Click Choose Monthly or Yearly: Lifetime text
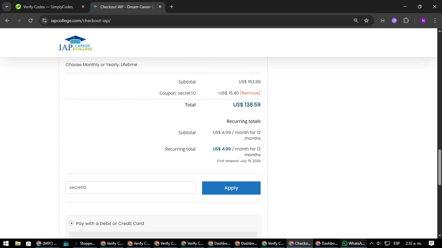The width and height of the screenshot is (442, 248). pos(101,65)
